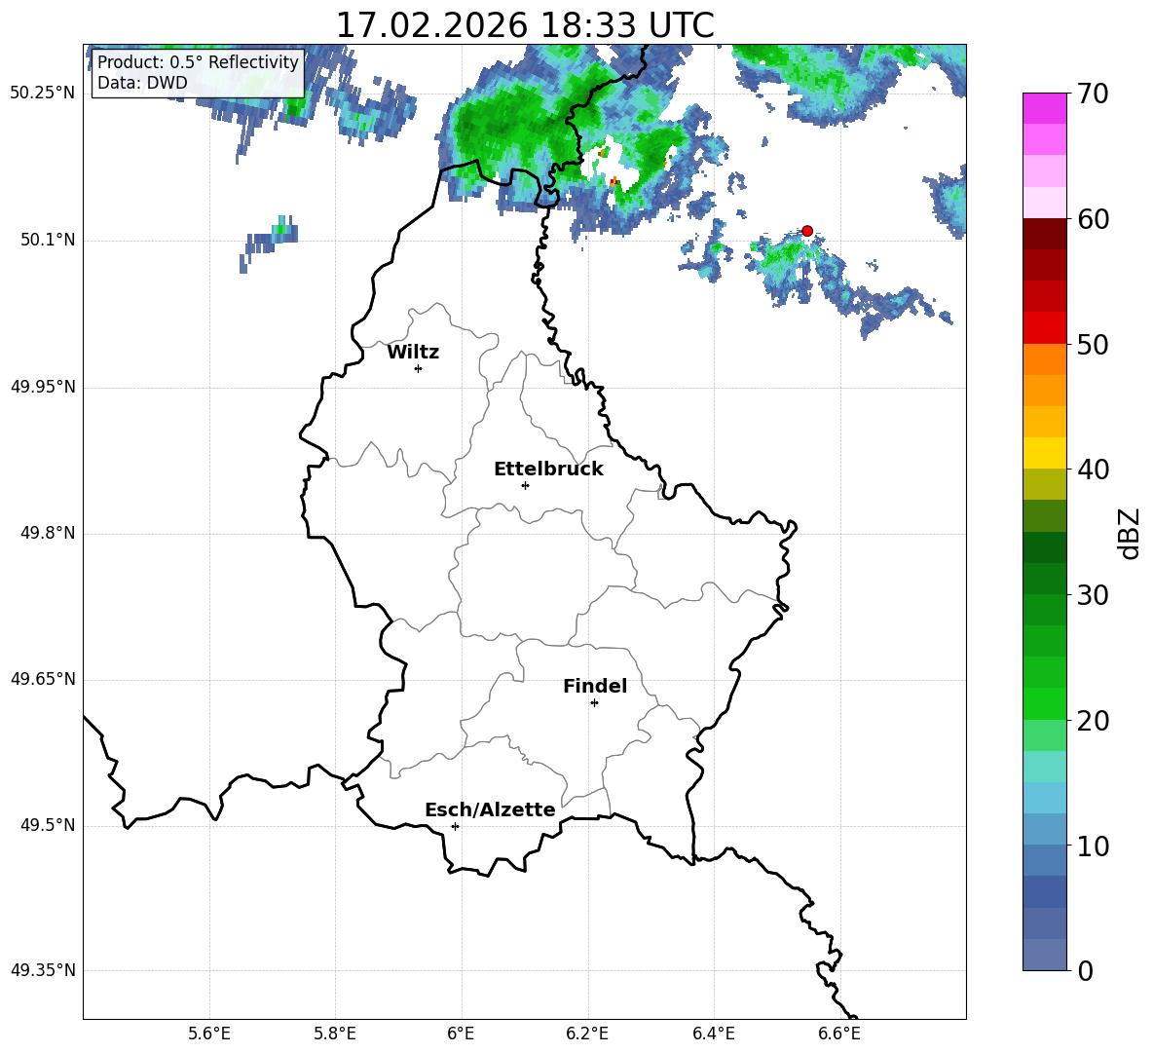Click the 6.6°E longitude label

click(x=839, y=1034)
